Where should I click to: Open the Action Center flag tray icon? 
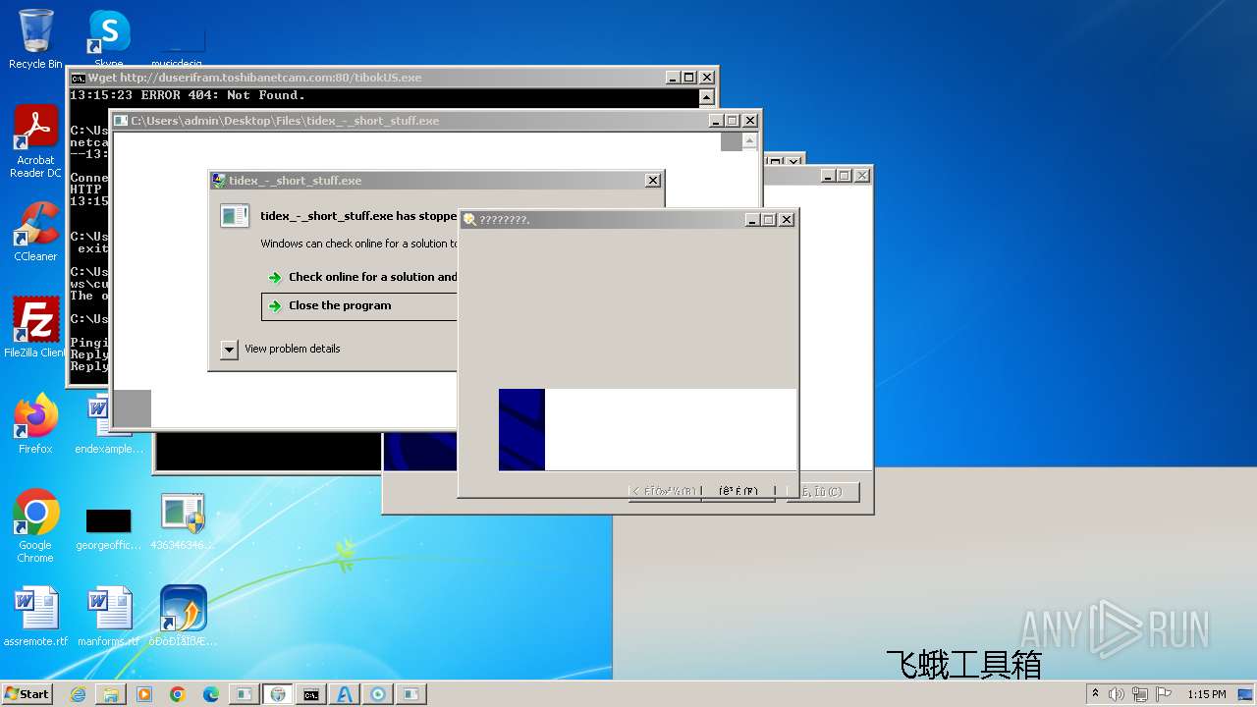[1164, 694]
